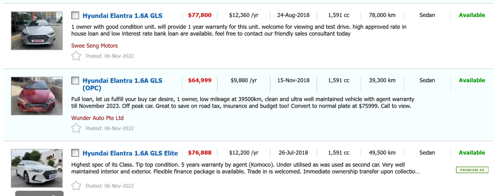Click the $76,888 price of Elite car
Viewport: 501px width, 196px height.
pyautogui.click(x=199, y=153)
